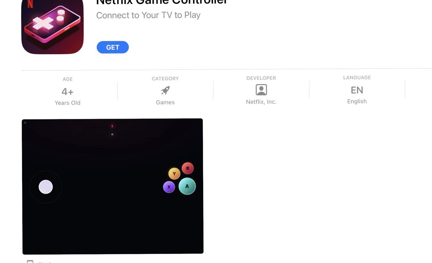Open the controller screenshot preview thumbnail
This screenshot has height=263, width=432.
point(112,186)
